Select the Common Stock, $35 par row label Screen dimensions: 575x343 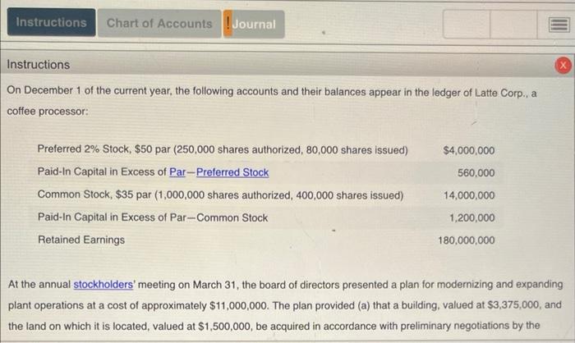[220, 195]
